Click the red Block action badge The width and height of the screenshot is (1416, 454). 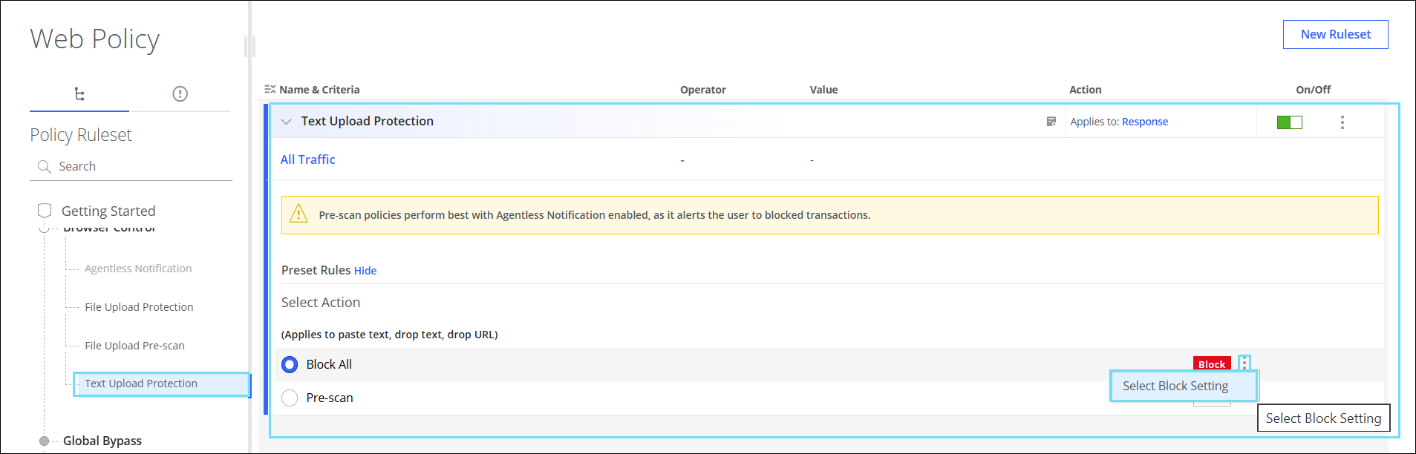1211,363
